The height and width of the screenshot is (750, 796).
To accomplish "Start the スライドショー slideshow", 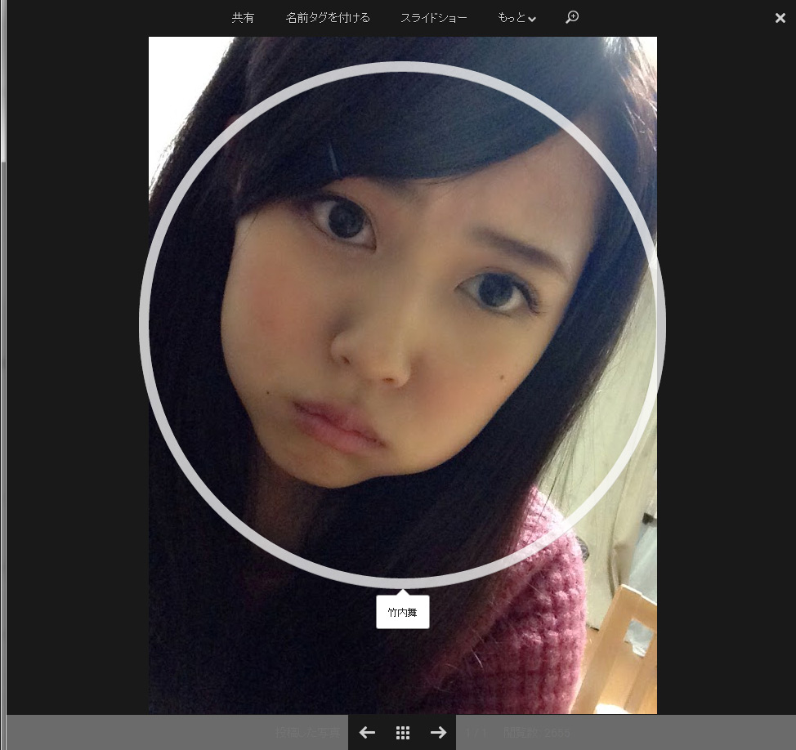I will [x=433, y=18].
